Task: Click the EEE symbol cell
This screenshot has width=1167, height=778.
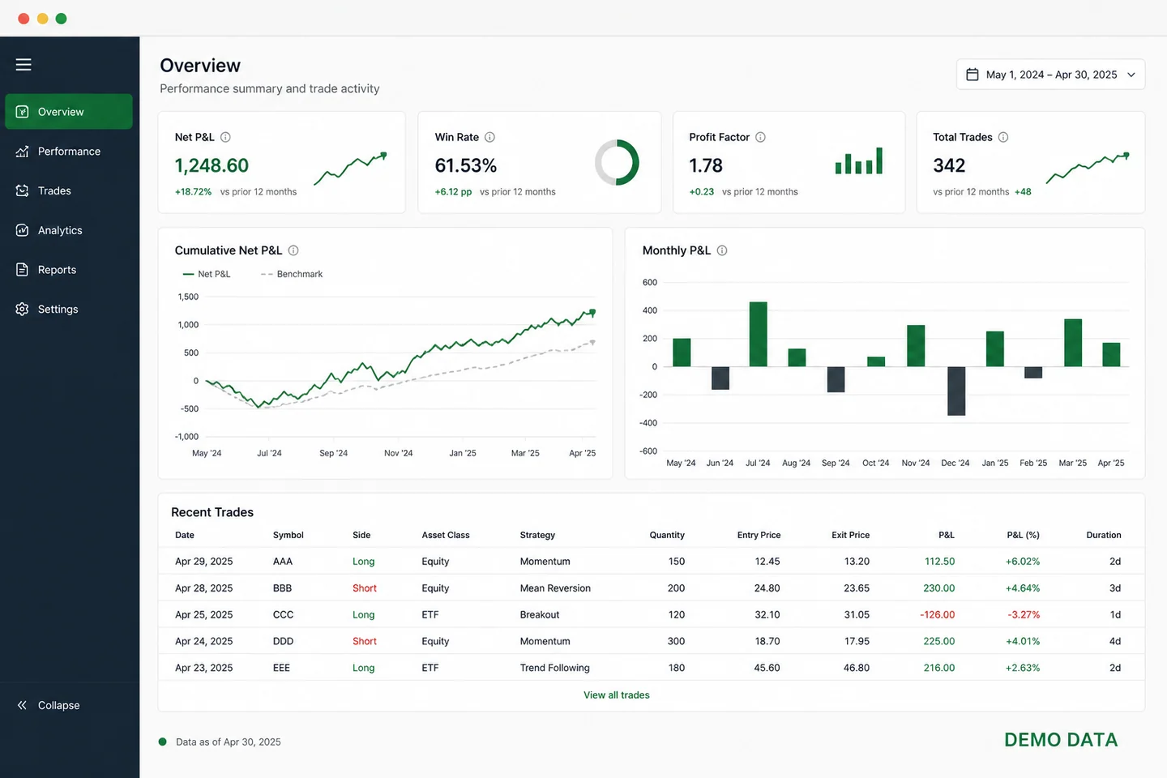Action: point(281,668)
